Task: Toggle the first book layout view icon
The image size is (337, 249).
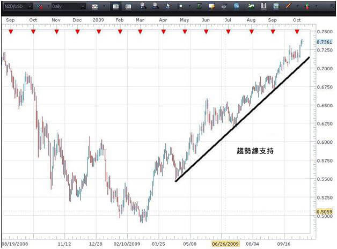Action: point(117,6)
